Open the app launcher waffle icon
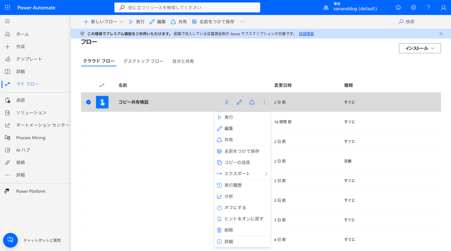This screenshot has height=251, width=451. [7, 7]
